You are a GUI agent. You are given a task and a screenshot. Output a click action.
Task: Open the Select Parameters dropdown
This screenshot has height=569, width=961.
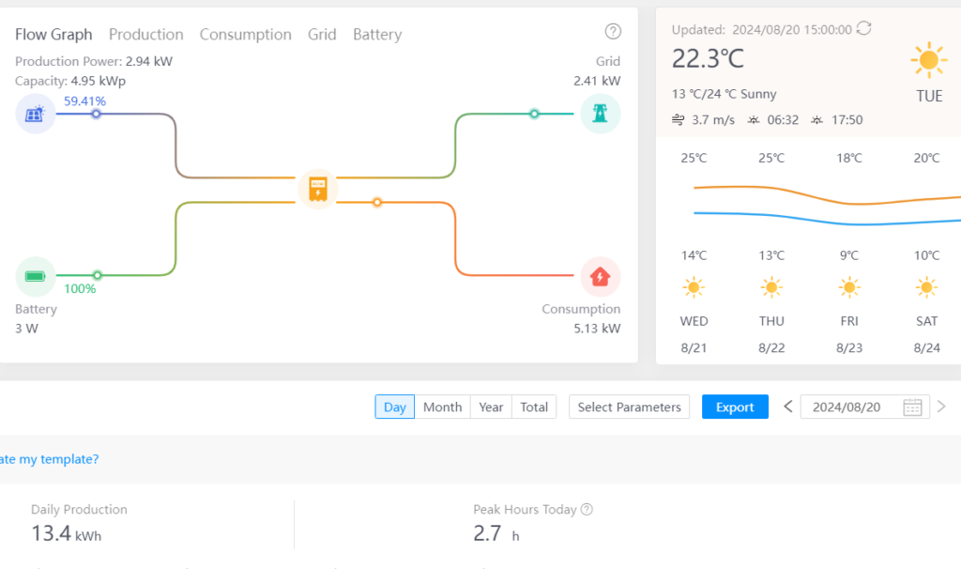629,408
